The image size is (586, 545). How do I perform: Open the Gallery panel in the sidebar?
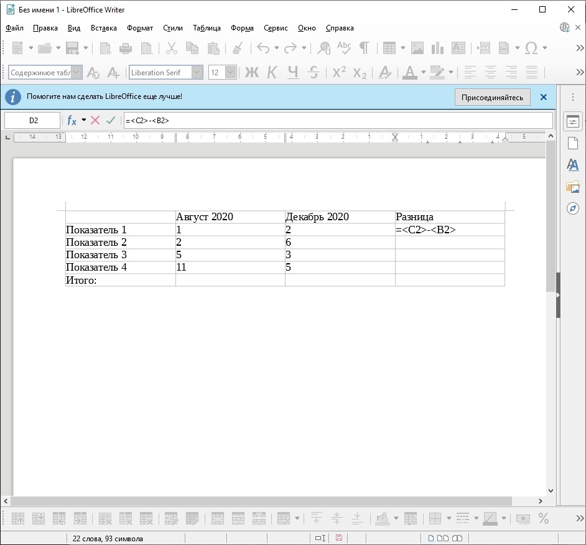coord(573,187)
